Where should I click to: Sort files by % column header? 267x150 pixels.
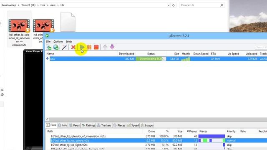pyautogui.click(x=167, y=131)
